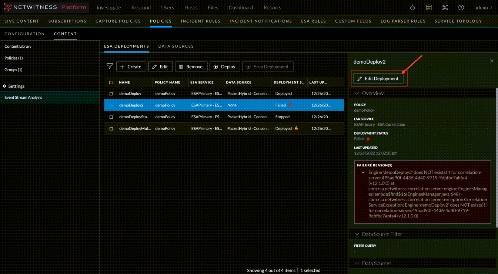Open the stopwatch jobs icon

point(412,7)
